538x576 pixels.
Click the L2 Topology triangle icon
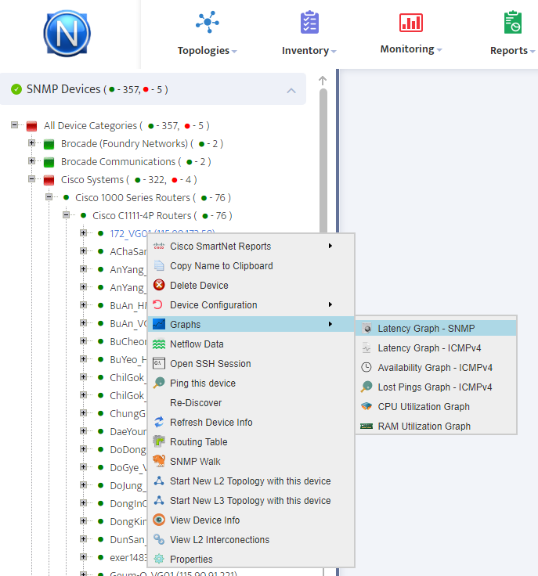click(x=159, y=481)
